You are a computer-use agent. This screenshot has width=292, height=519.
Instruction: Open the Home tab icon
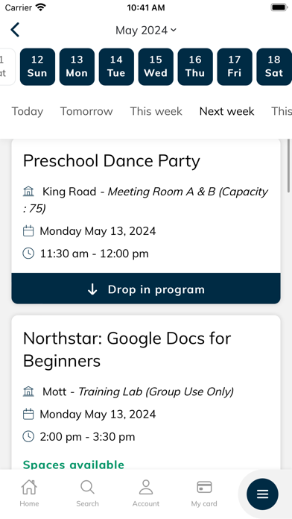[x=29, y=487]
